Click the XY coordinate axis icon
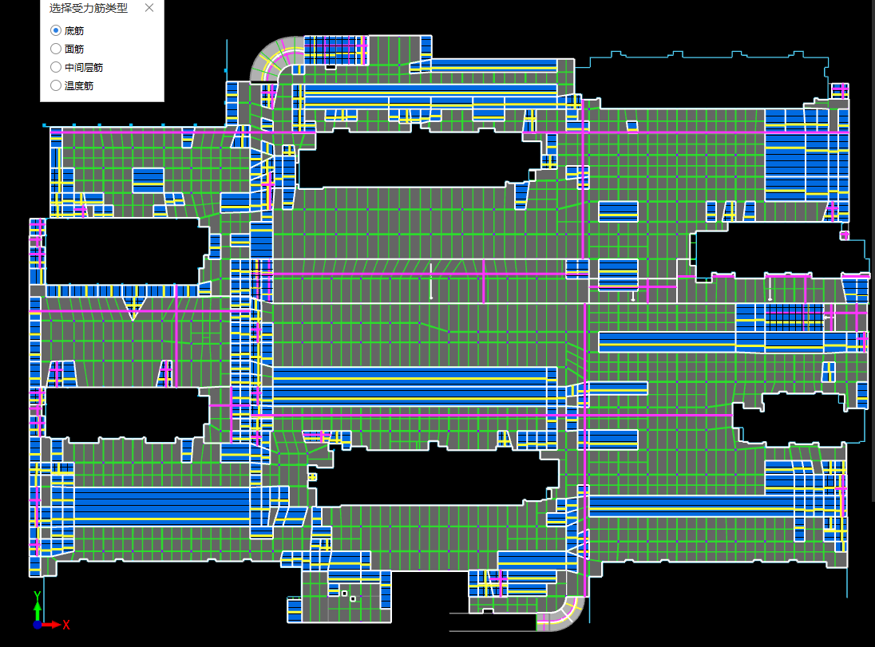875x647 pixels. [x=50, y=611]
